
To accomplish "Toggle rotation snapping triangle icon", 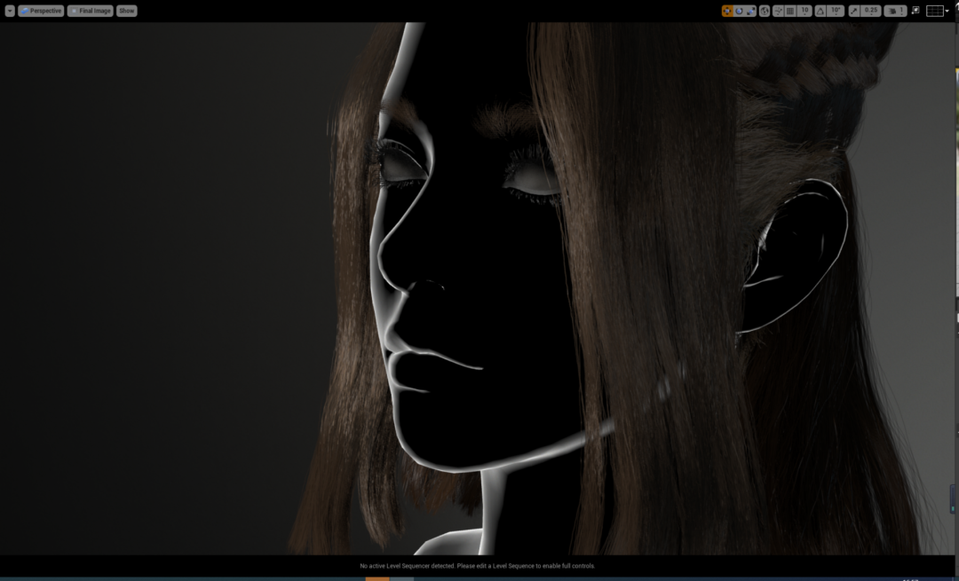I will [x=820, y=11].
